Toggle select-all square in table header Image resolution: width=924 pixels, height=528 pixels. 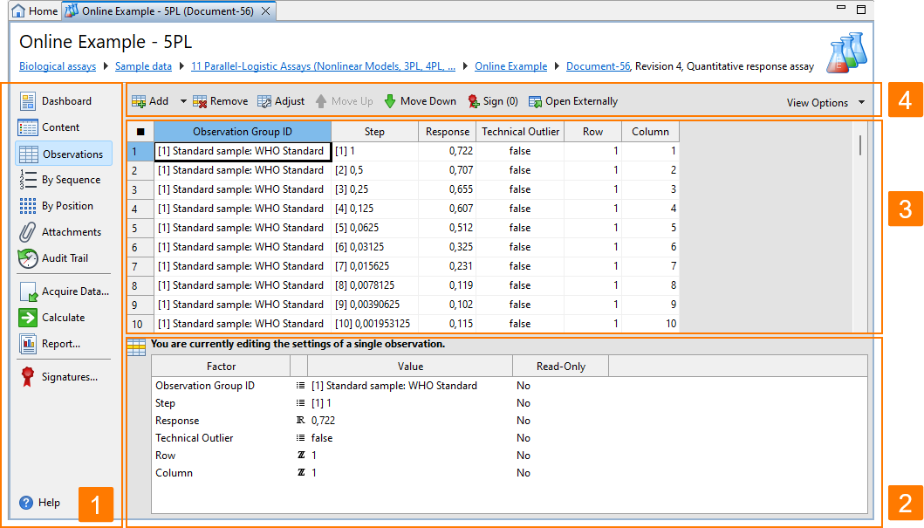(x=140, y=132)
